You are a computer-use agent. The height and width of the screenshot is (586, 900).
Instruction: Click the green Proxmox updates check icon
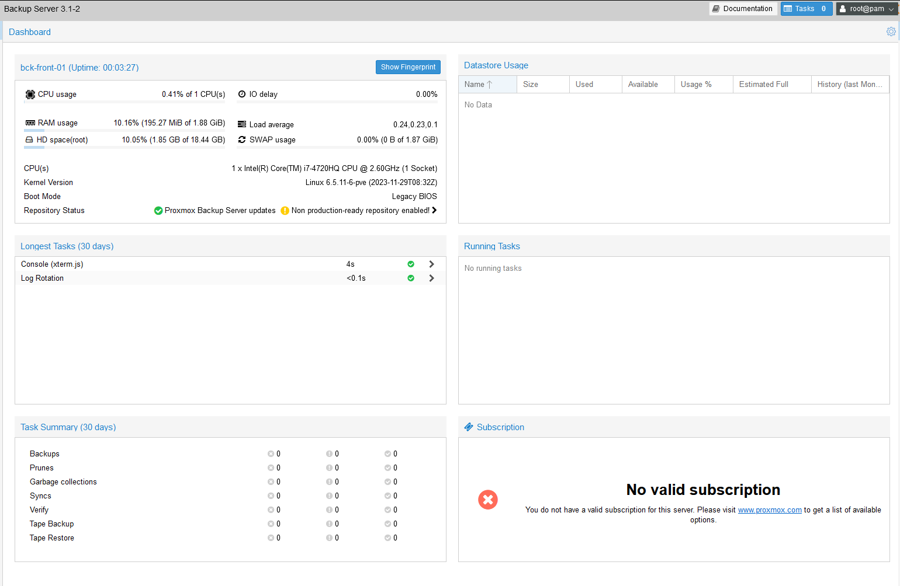coord(158,211)
